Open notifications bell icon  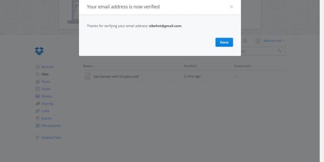pos(245,41)
